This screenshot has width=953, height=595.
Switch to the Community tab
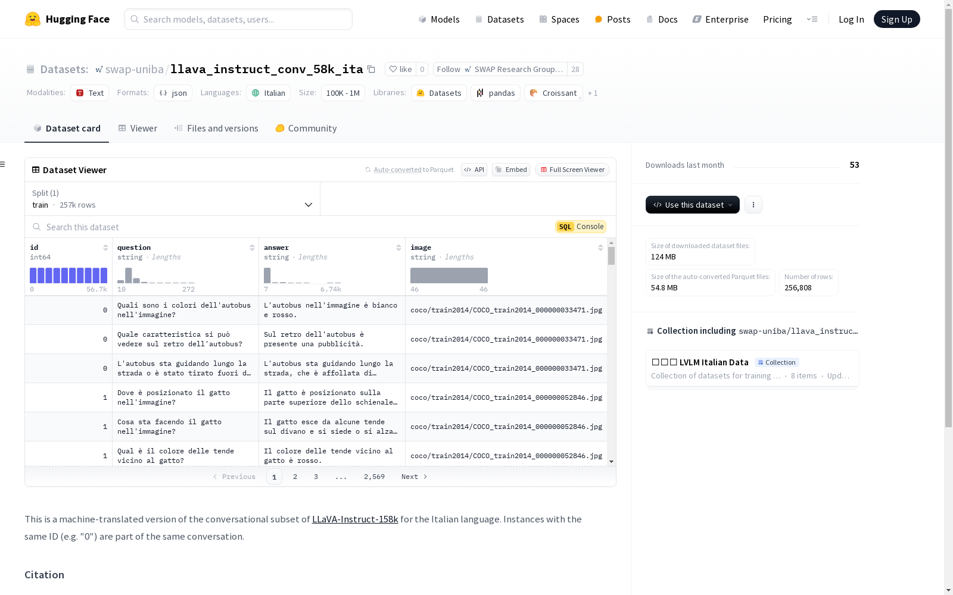(306, 129)
